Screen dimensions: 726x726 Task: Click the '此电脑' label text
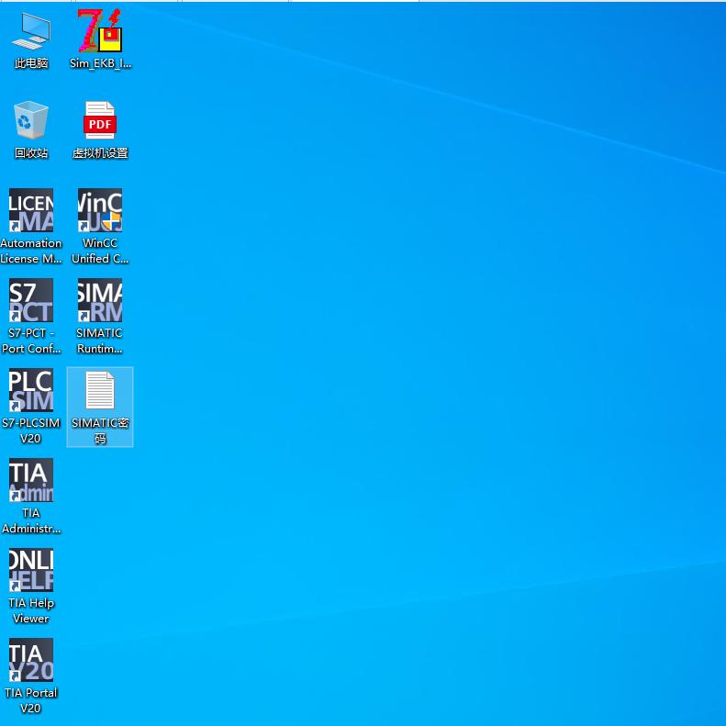pyautogui.click(x=31, y=63)
